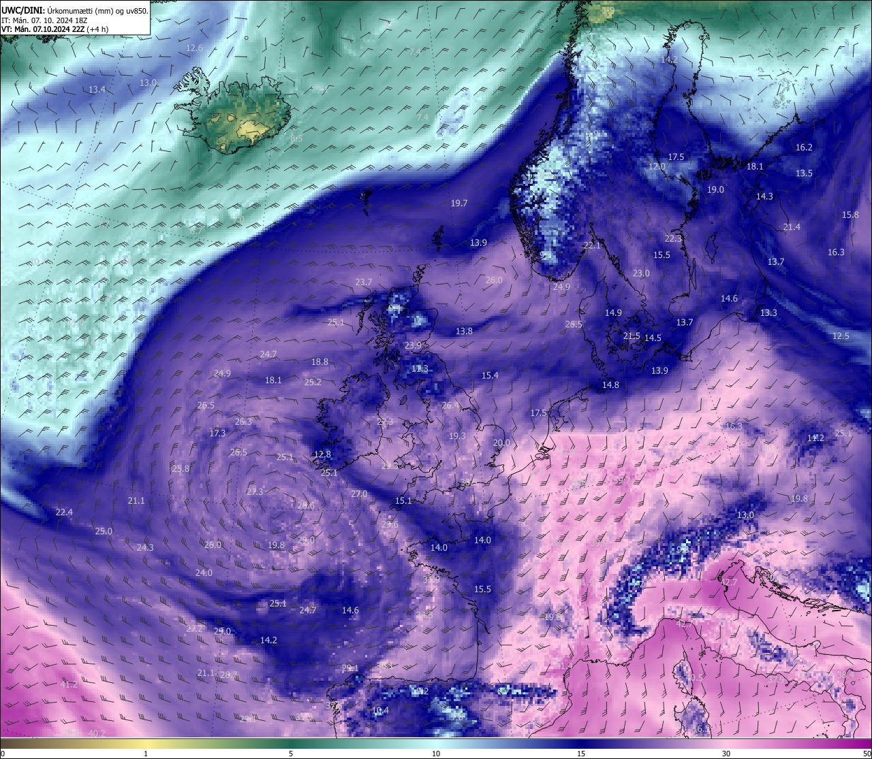Select the 15.8 value at right edge
Screen dimensions: 872x759
(x=850, y=215)
